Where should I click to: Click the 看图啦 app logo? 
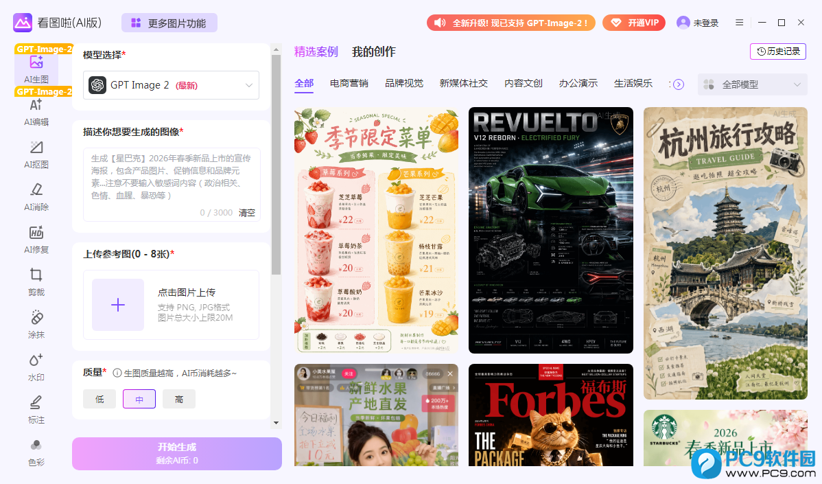[23, 23]
